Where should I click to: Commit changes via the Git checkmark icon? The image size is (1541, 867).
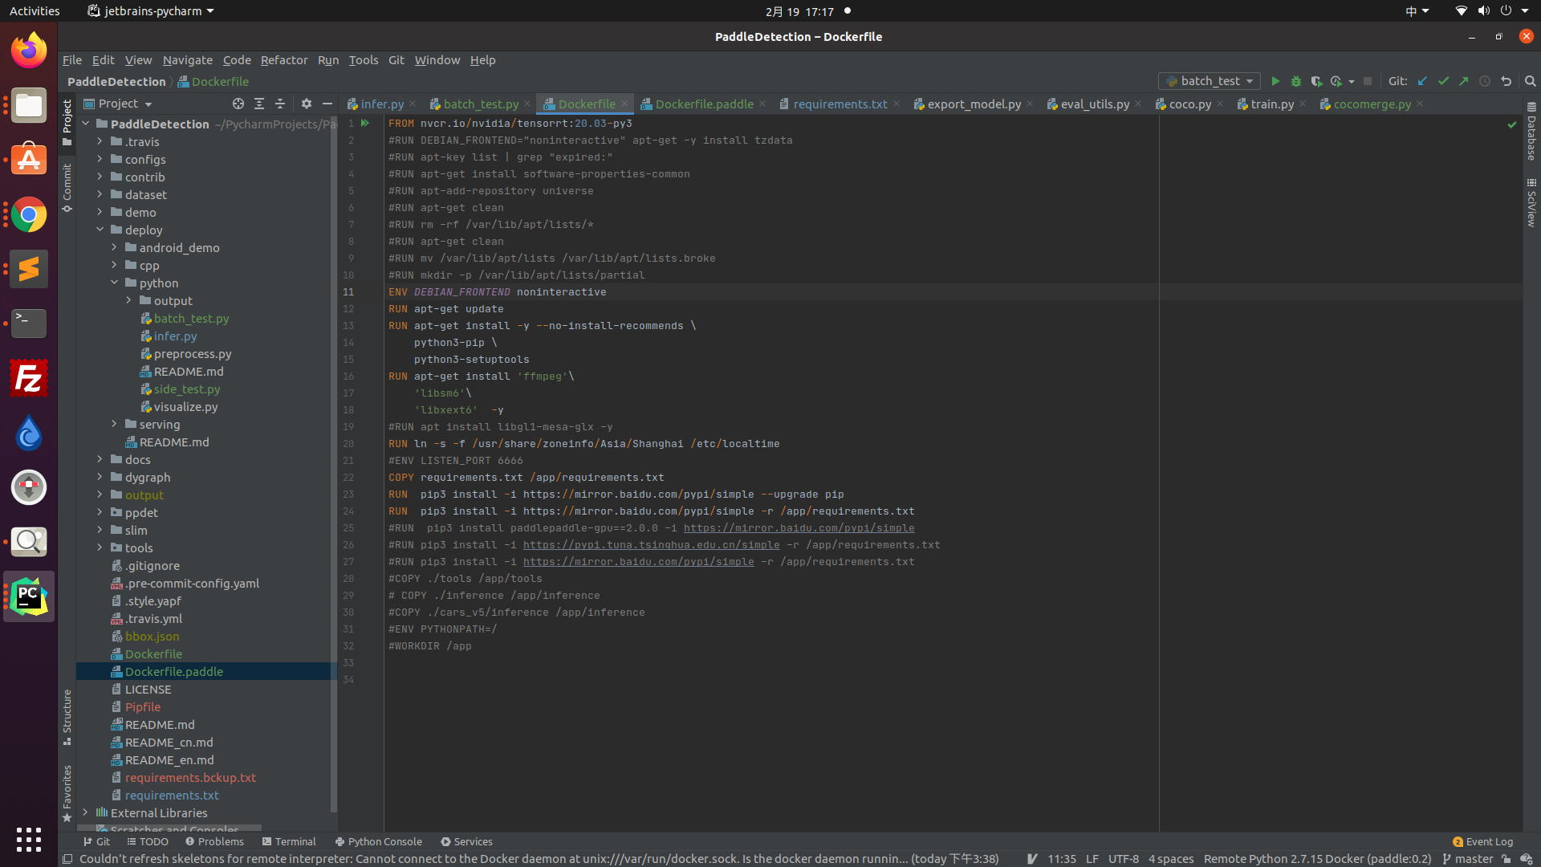(x=1444, y=81)
